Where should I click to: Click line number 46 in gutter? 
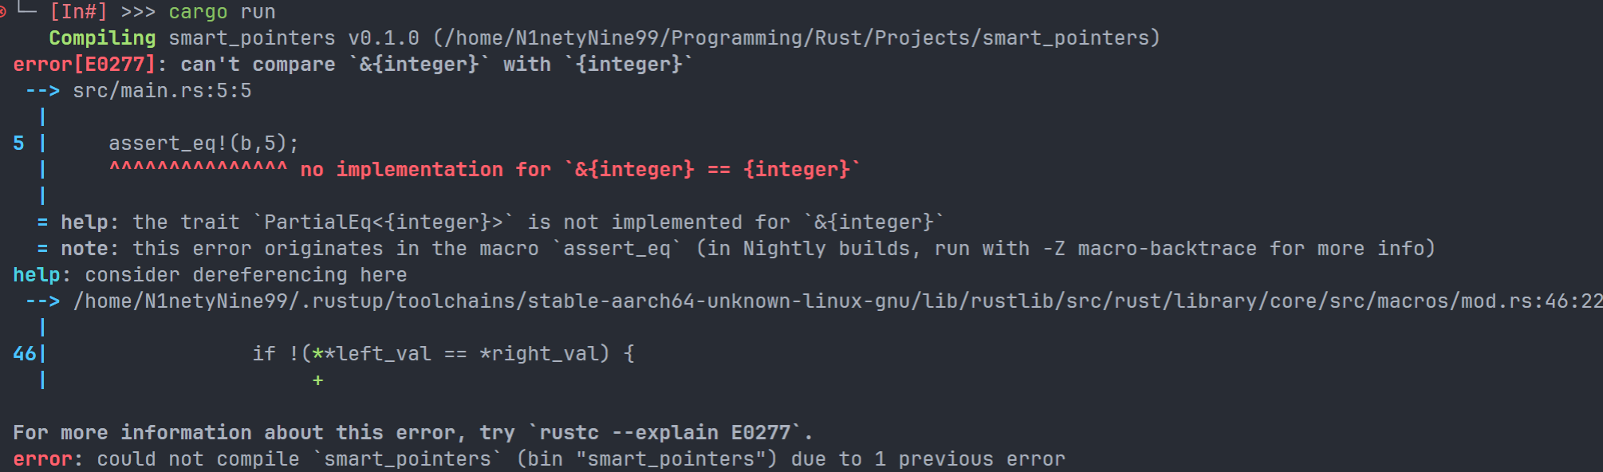[24, 353]
